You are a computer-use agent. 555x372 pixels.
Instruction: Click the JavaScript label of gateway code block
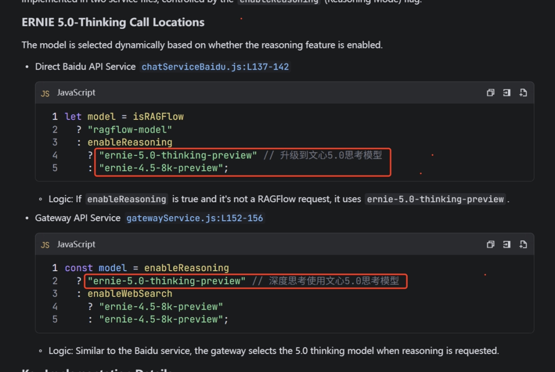click(x=76, y=244)
